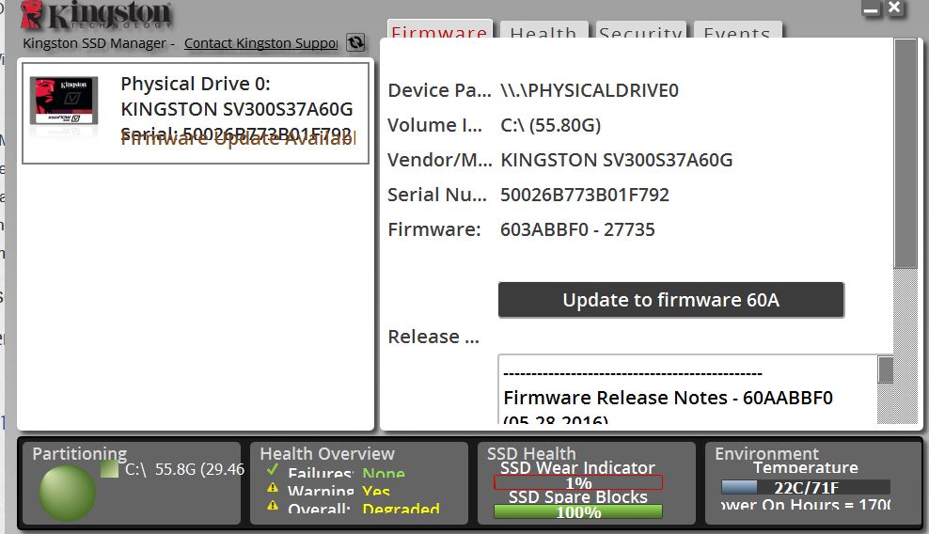
Task: Switch to the Events tab
Action: (x=737, y=31)
